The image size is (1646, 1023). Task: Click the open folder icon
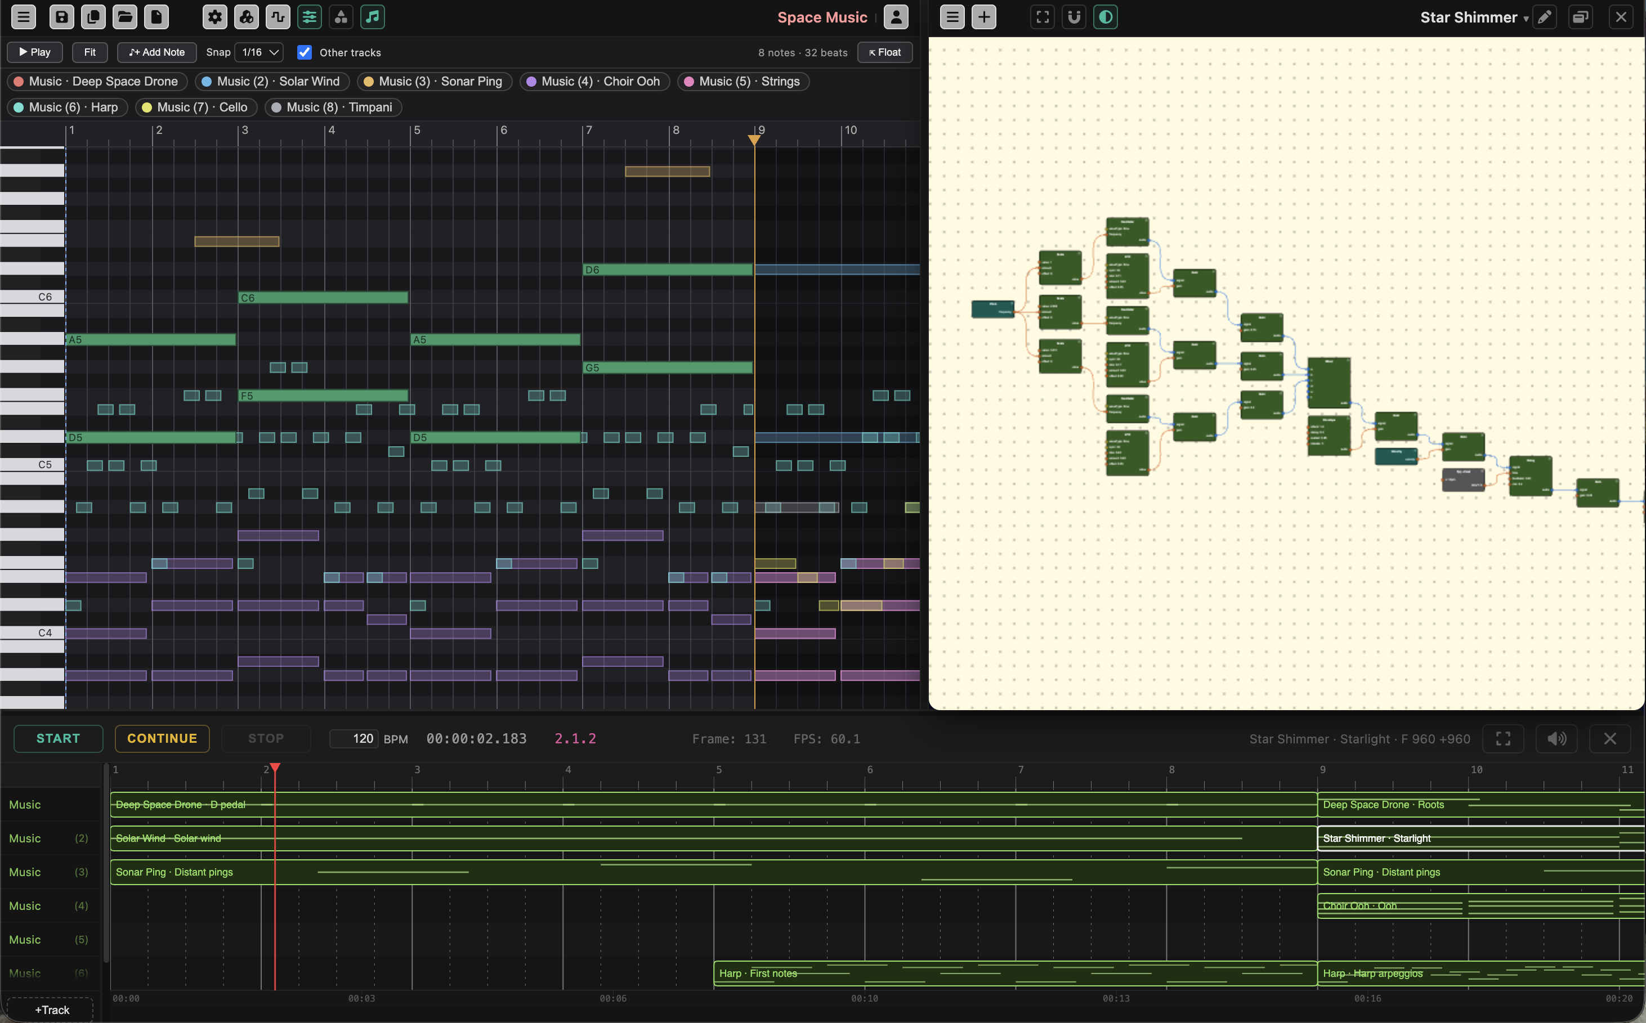point(124,17)
